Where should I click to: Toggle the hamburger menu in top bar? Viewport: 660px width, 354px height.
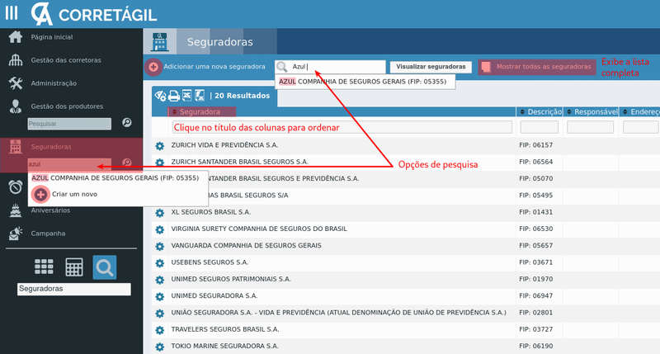(12, 13)
